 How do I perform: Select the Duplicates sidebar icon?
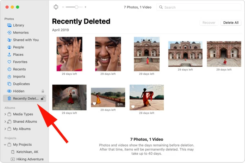(9, 84)
